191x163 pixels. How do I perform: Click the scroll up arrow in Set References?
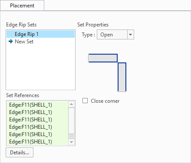(x=71, y=104)
